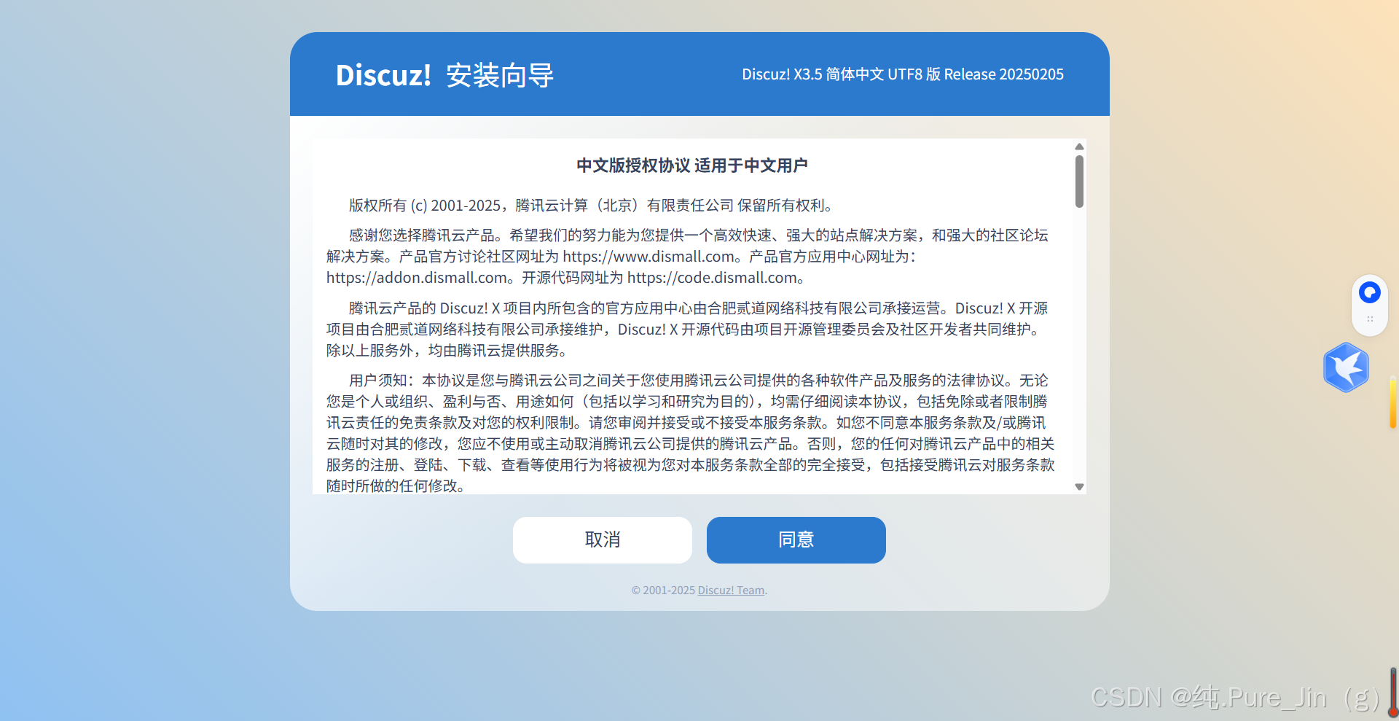This screenshot has height=721, width=1399.
Task: Click the © 2001-2025 copyright text
Action: pyautogui.click(x=663, y=590)
